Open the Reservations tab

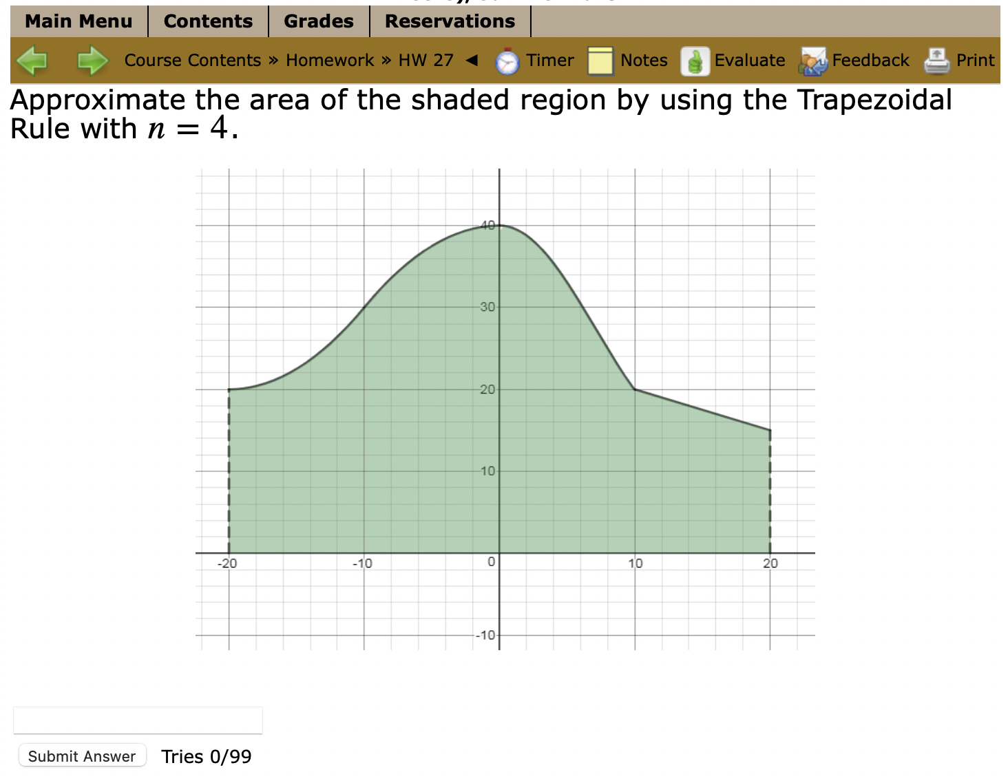coord(450,21)
